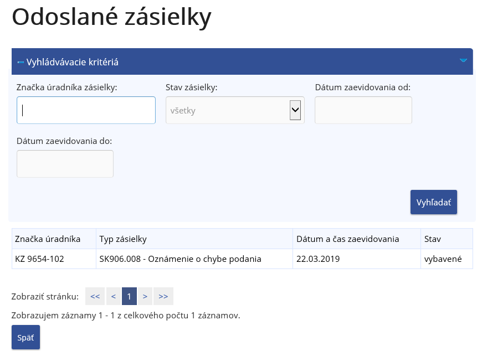Click the Vyhládvávacie kritériá header title
Image resolution: width=482 pixels, height=351 pixels.
coord(72,62)
